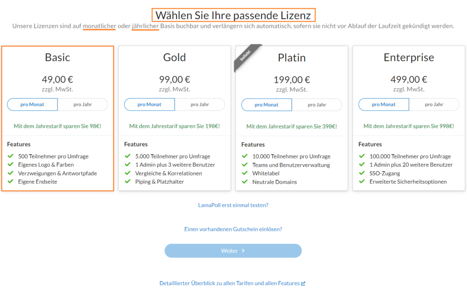
Task: Click checkmark next to SSO-Zugang
Action: click(362, 173)
